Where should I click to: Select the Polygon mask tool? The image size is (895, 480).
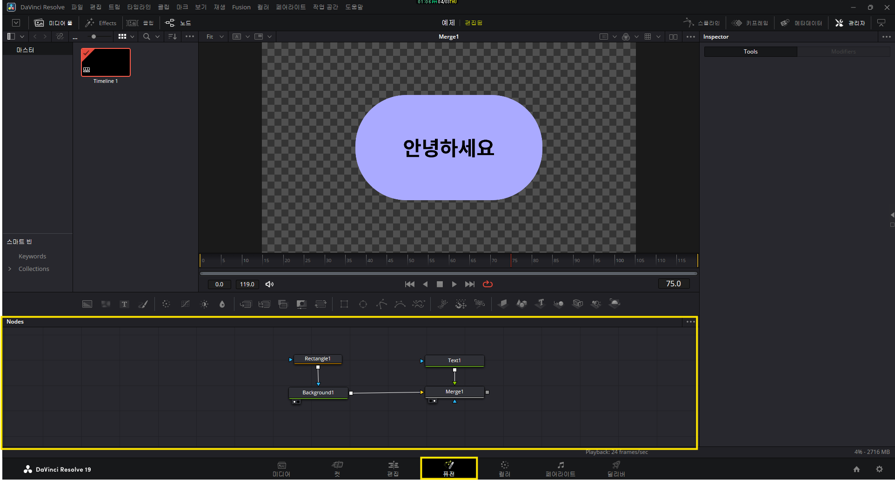click(x=381, y=304)
